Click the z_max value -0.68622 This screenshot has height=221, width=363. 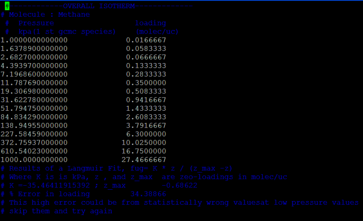179,186
